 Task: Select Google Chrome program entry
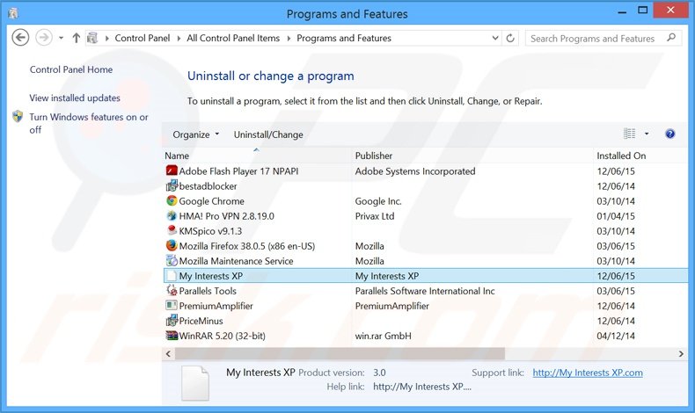point(211,201)
